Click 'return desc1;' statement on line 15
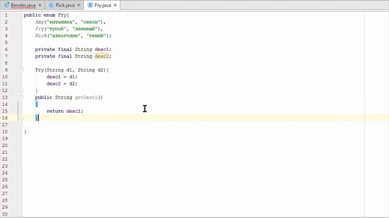This screenshot has width=389, height=218. [x=65, y=111]
